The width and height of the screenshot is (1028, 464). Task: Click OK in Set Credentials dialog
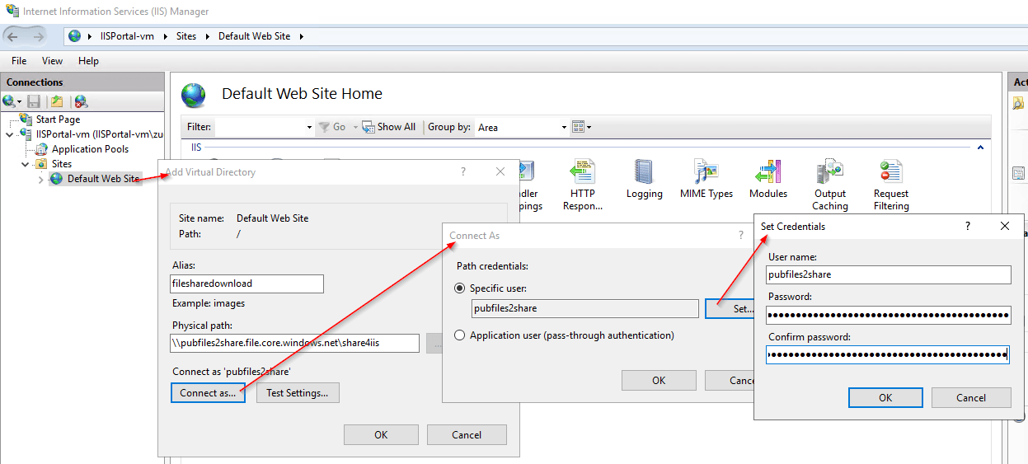[885, 397]
